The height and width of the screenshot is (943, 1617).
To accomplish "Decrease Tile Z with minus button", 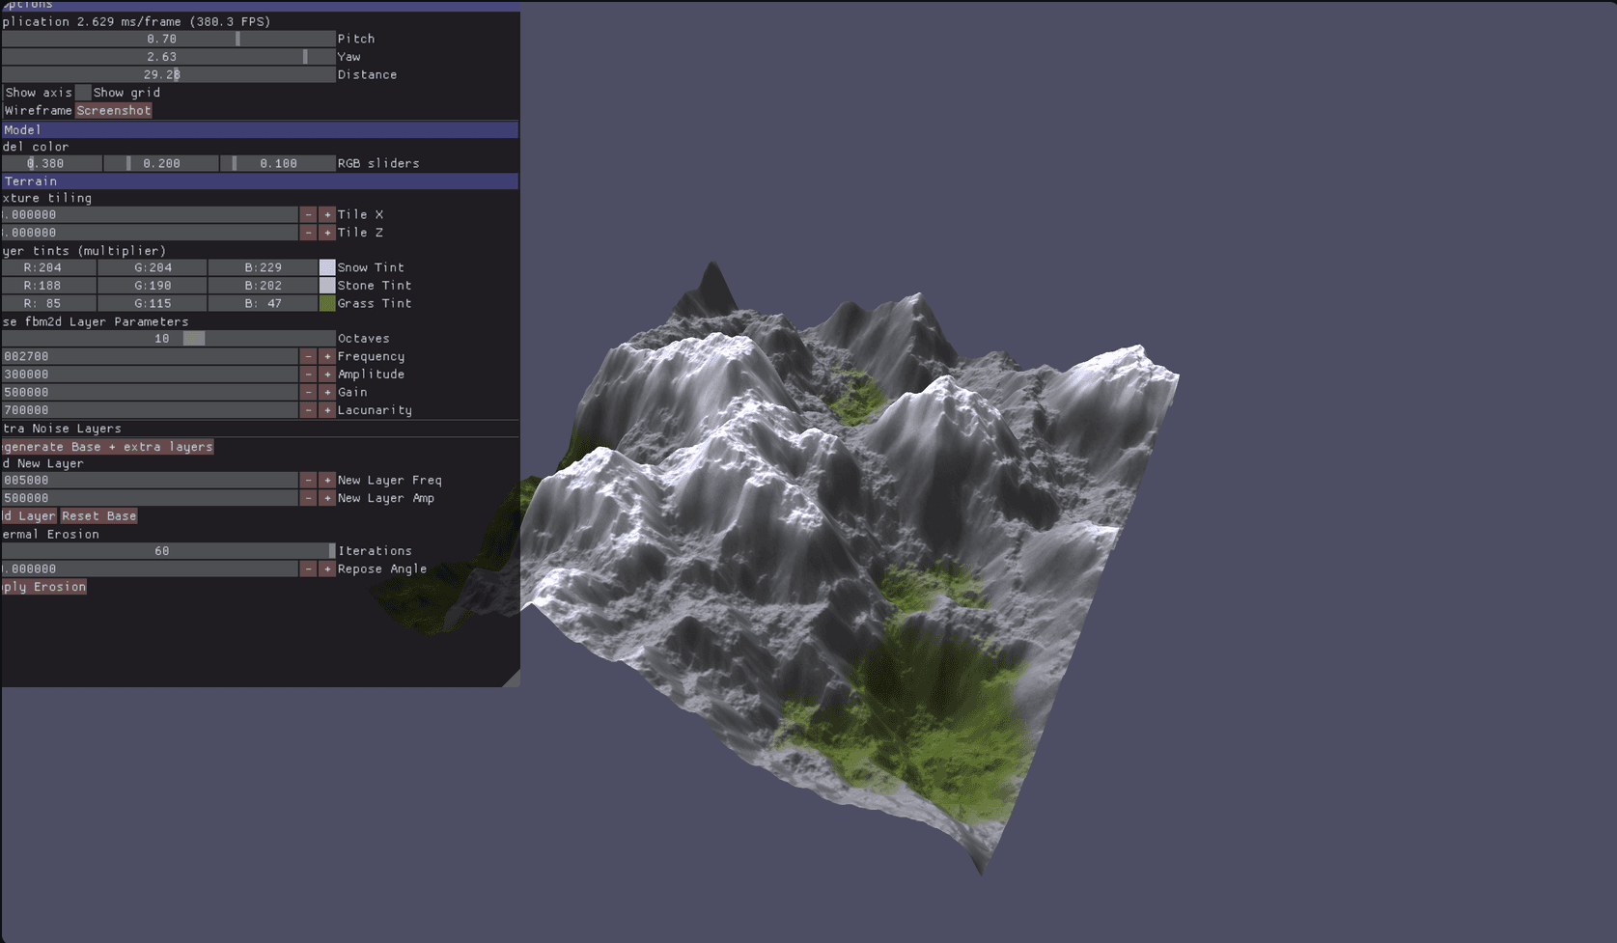I will point(309,233).
